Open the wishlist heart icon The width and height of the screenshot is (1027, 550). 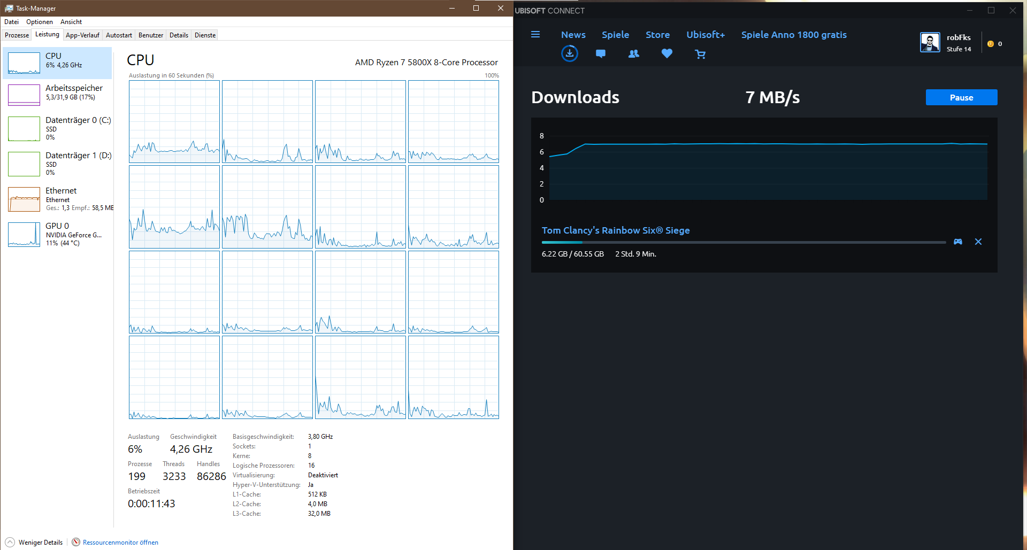pos(667,53)
